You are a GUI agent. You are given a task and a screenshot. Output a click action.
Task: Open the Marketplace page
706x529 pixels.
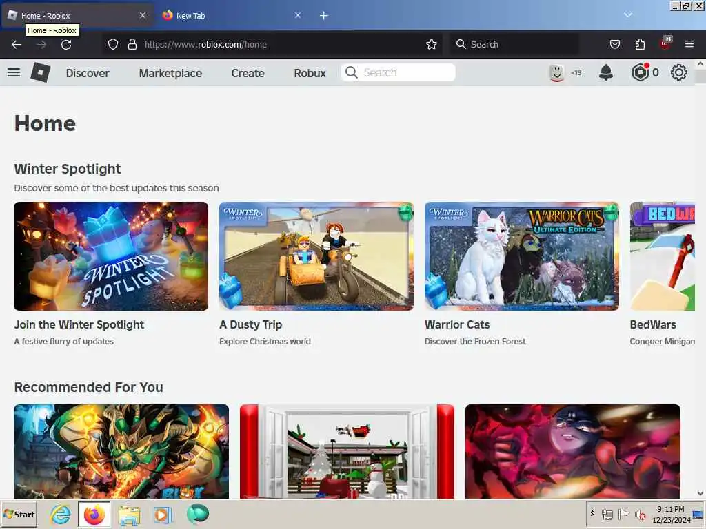pos(170,73)
